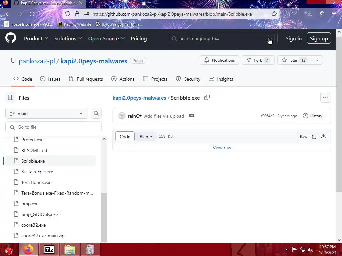Click the site padlock security icon
The width and height of the screenshot is (342, 256).
(77, 14)
